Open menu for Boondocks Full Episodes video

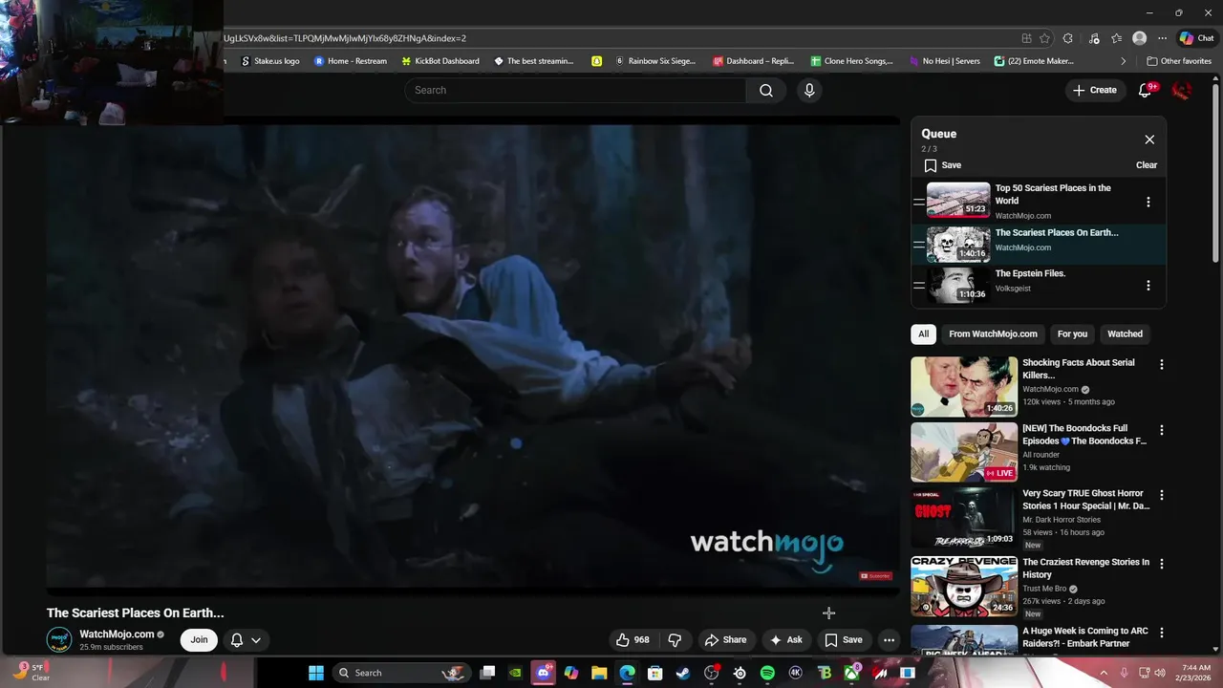1162,430
